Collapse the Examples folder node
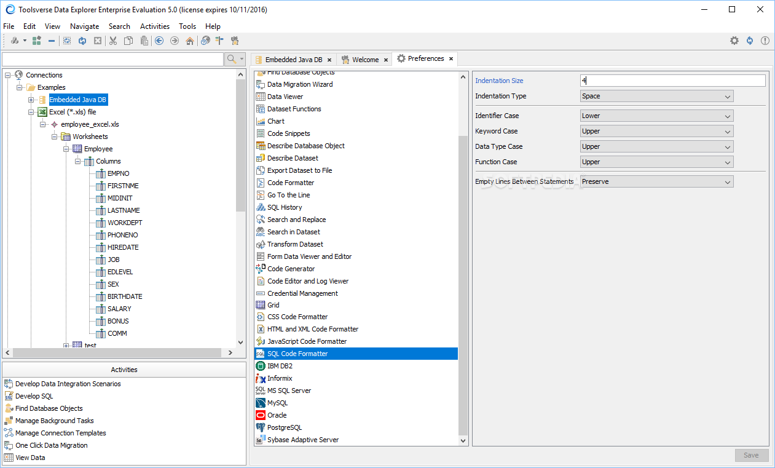The width and height of the screenshot is (775, 468). (x=20, y=87)
